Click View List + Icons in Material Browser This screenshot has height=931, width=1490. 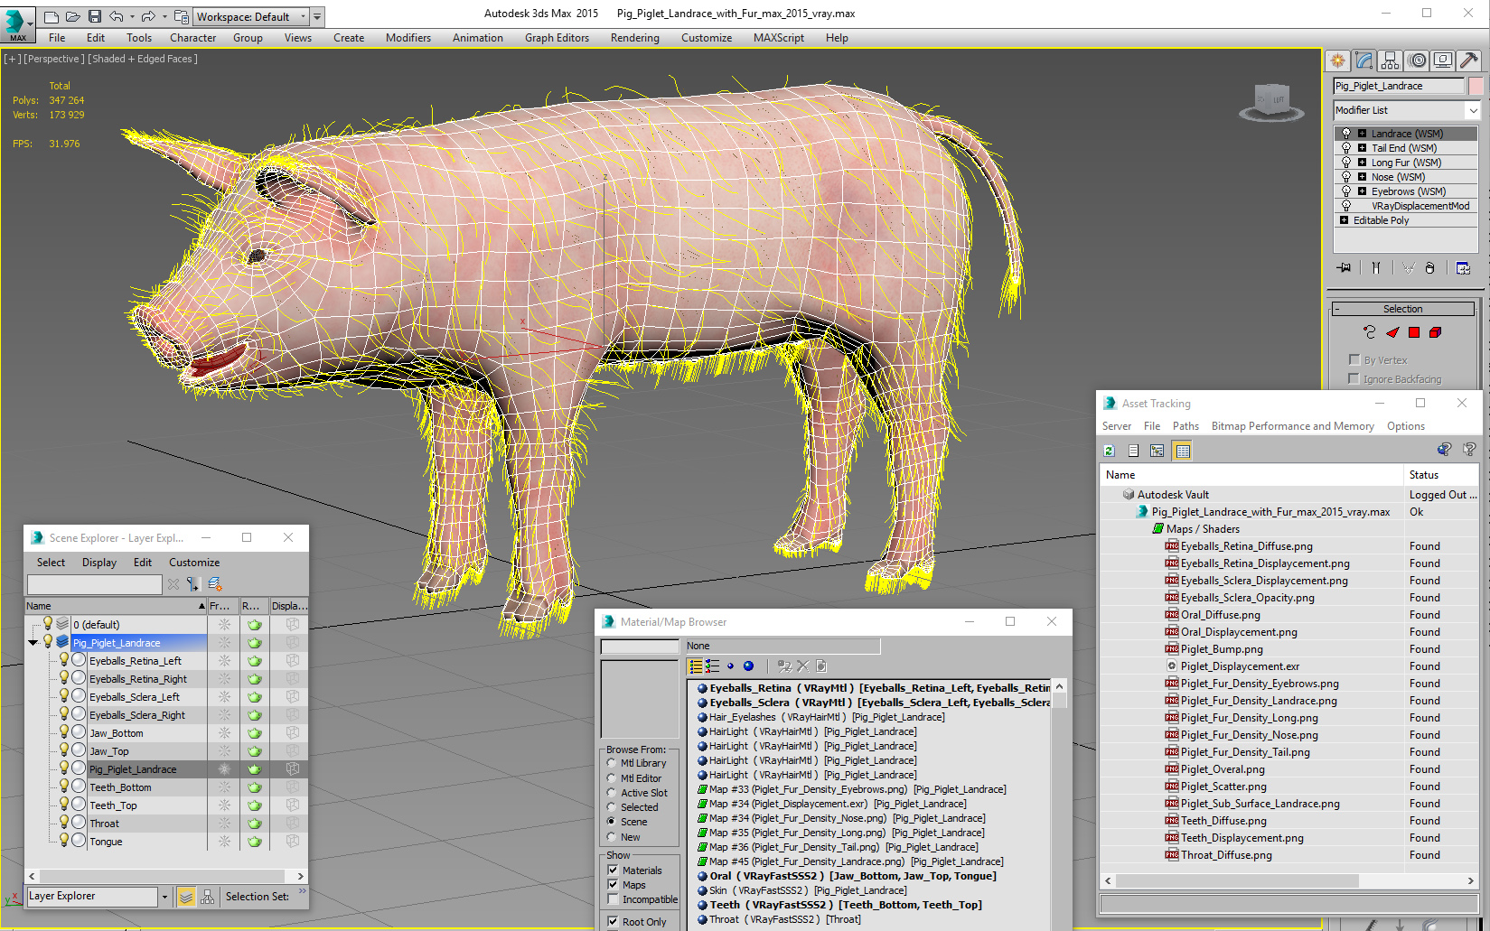pos(712,666)
